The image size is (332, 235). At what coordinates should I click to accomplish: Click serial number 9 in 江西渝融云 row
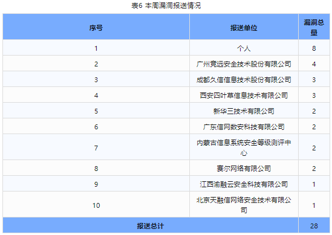(x=96, y=184)
